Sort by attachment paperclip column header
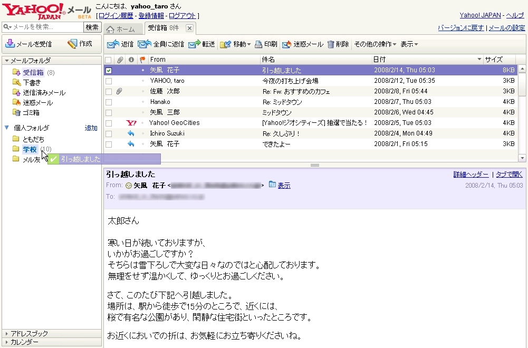 coord(120,60)
